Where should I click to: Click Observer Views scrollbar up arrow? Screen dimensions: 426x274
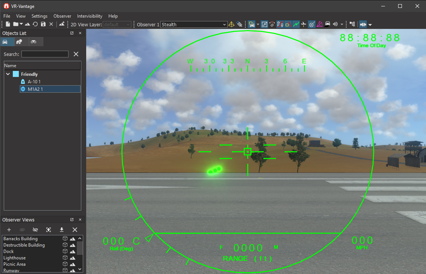tap(80, 238)
